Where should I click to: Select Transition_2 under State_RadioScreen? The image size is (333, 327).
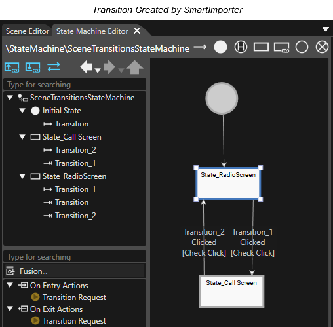[75, 216]
